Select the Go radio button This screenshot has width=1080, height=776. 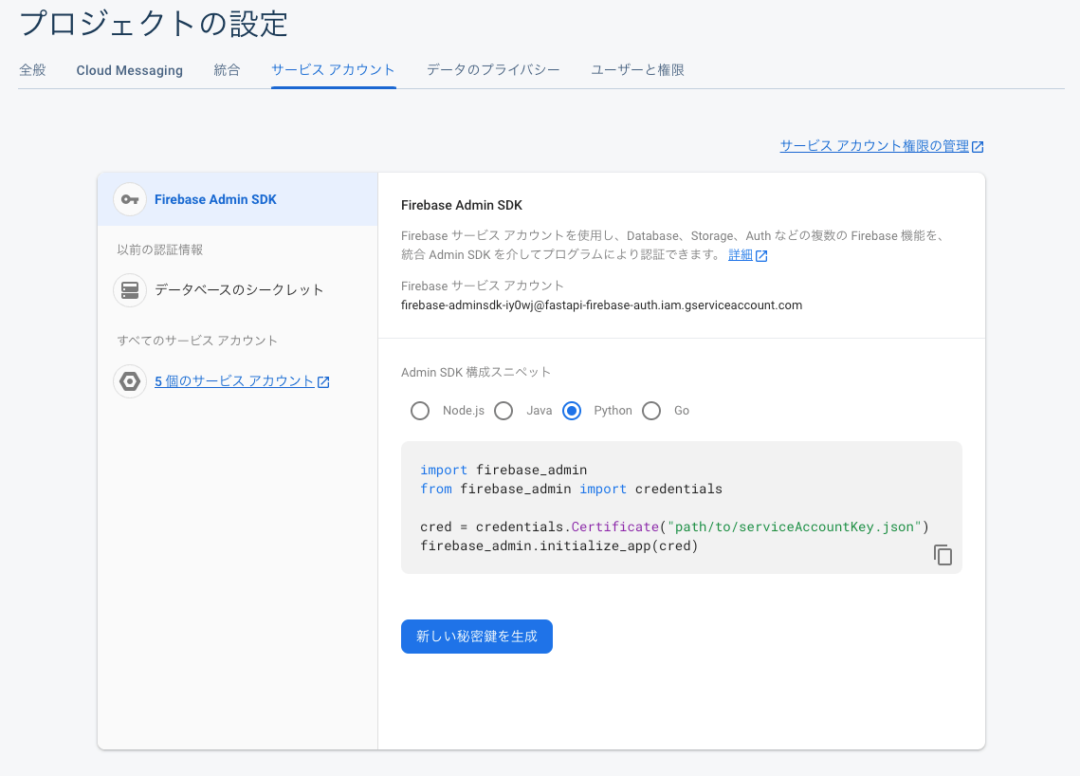tap(650, 411)
